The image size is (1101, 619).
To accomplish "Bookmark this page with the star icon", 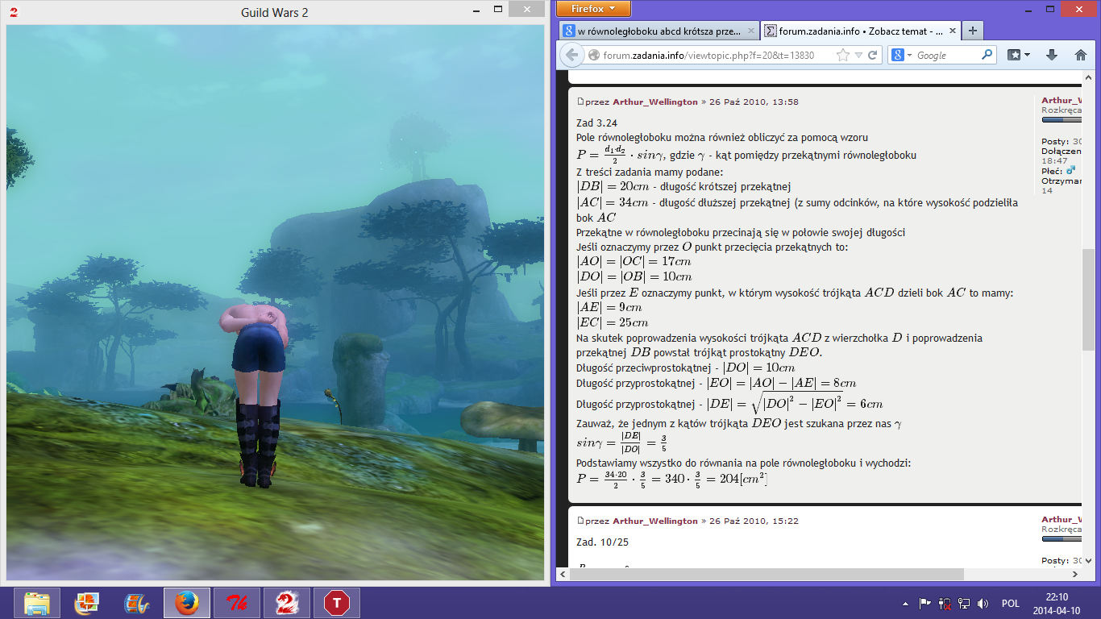I will pyautogui.click(x=843, y=56).
